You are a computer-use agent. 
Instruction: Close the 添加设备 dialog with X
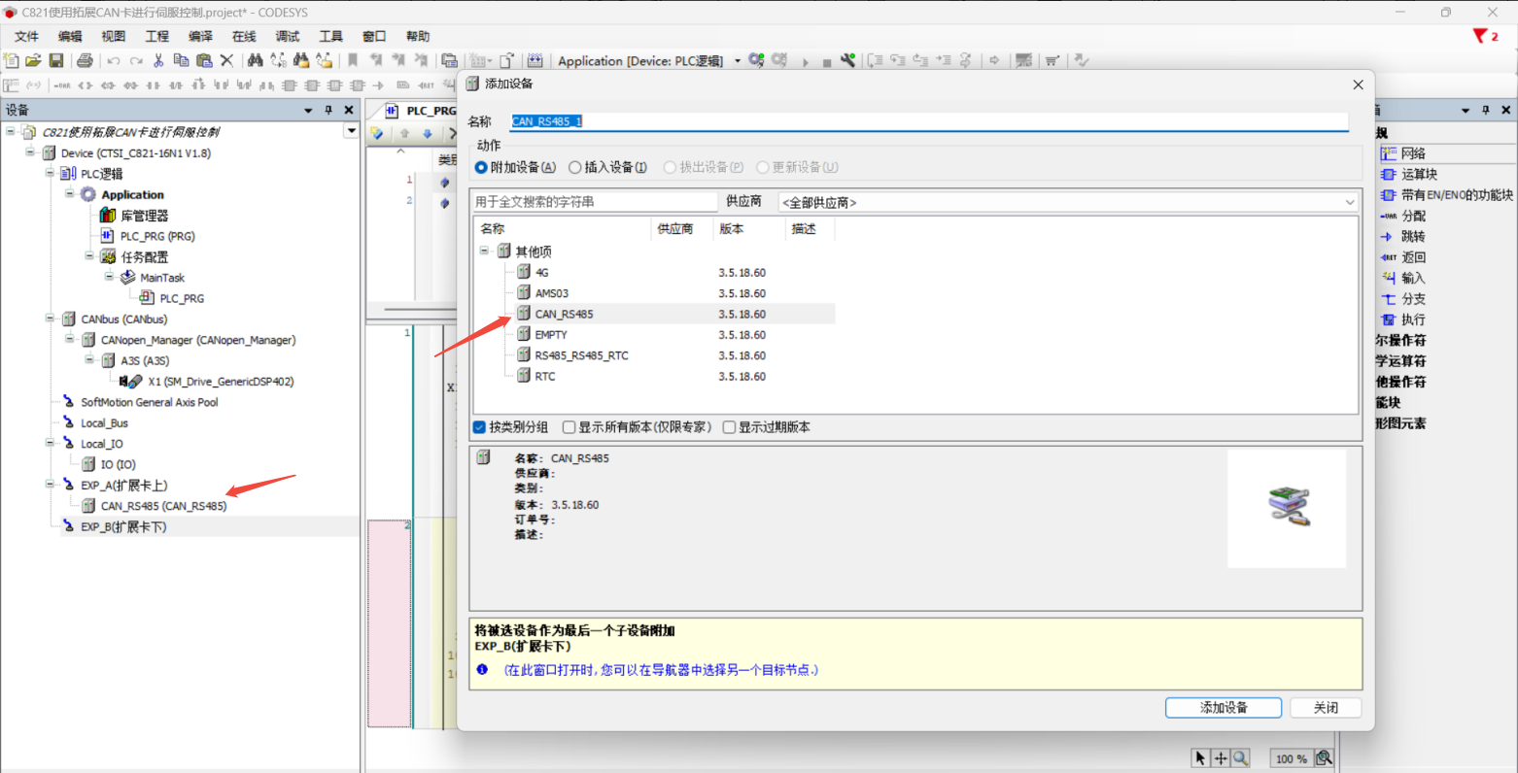1358,84
